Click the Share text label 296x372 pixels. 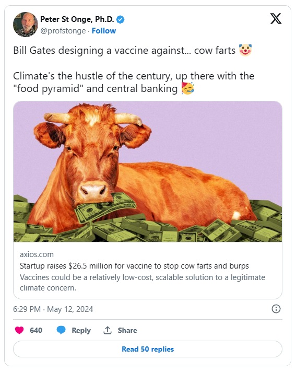[x=127, y=330]
